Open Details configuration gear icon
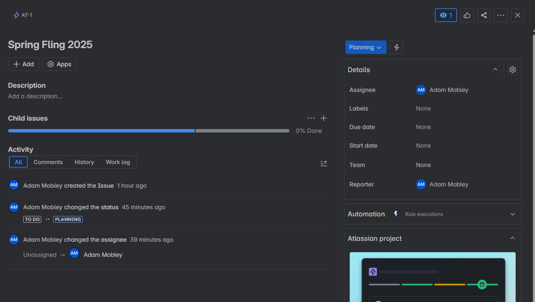Image resolution: width=535 pixels, height=302 pixels. point(513,70)
